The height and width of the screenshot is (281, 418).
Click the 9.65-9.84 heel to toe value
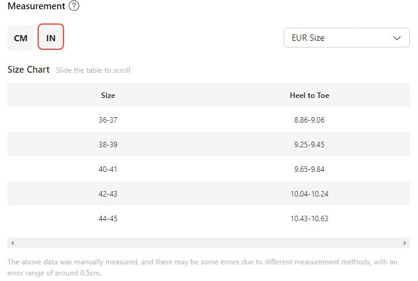pyautogui.click(x=309, y=169)
